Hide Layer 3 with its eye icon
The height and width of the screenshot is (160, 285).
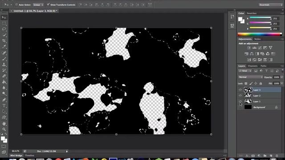pyautogui.click(x=240, y=90)
